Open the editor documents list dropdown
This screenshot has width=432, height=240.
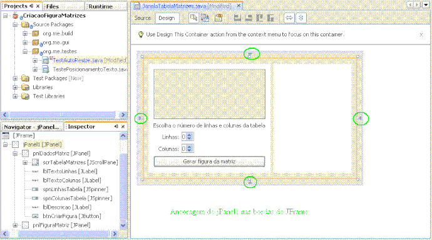pyautogui.click(x=426, y=5)
